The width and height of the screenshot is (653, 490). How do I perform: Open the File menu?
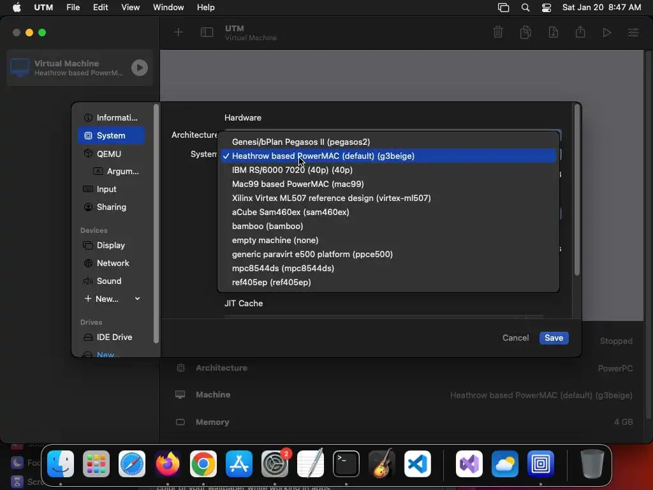pyautogui.click(x=73, y=8)
